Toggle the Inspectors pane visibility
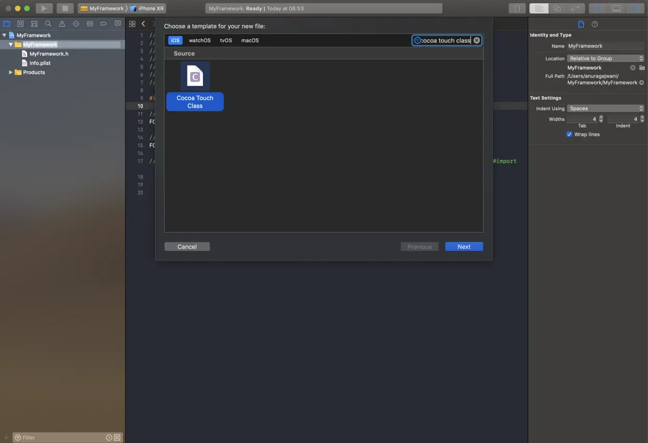Screen dimensions: 648x443 pyautogui.click(x=635, y=8)
